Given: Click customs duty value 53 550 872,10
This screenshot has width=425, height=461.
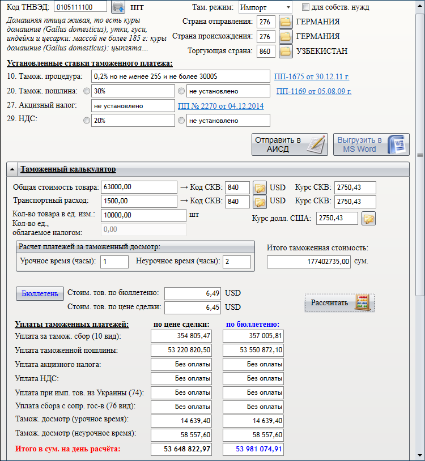Looking at the screenshot, I should (253, 350).
